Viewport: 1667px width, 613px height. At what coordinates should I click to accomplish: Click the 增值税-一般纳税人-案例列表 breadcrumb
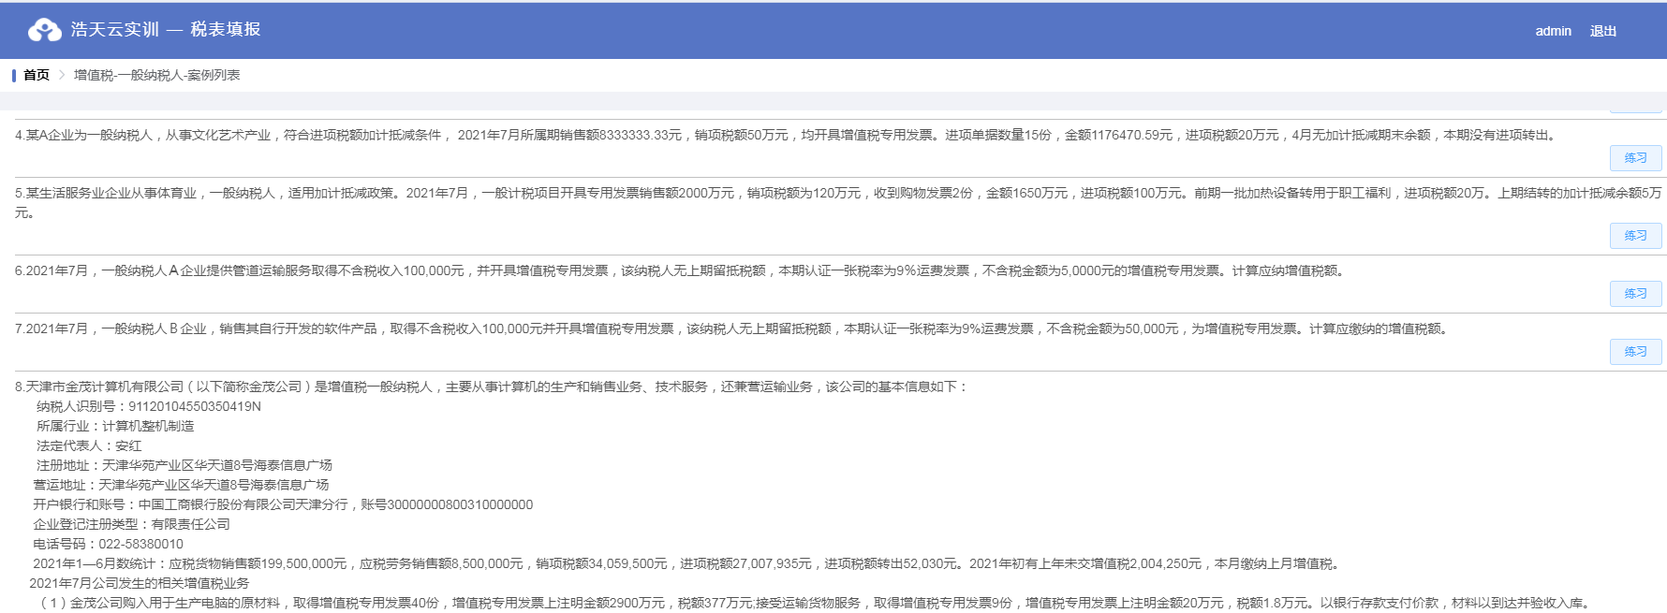click(156, 75)
